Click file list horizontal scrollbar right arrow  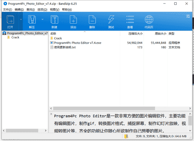[190, 108]
